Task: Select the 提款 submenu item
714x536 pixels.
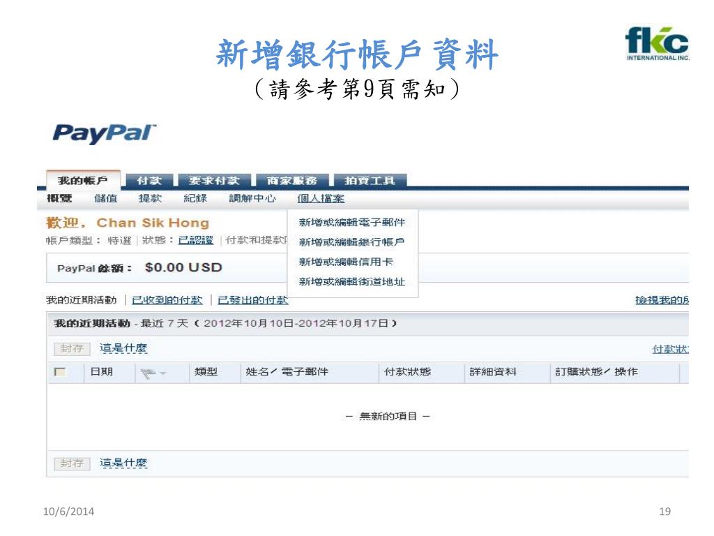Action: click(x=151, y=198)
